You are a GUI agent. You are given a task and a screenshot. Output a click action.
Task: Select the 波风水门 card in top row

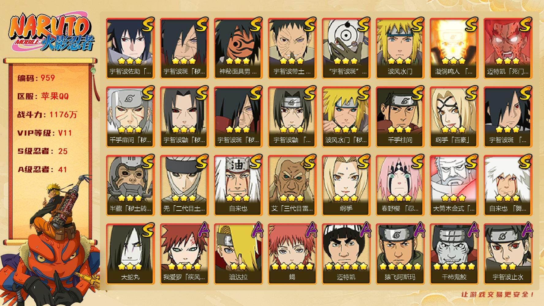click(400, 48)
